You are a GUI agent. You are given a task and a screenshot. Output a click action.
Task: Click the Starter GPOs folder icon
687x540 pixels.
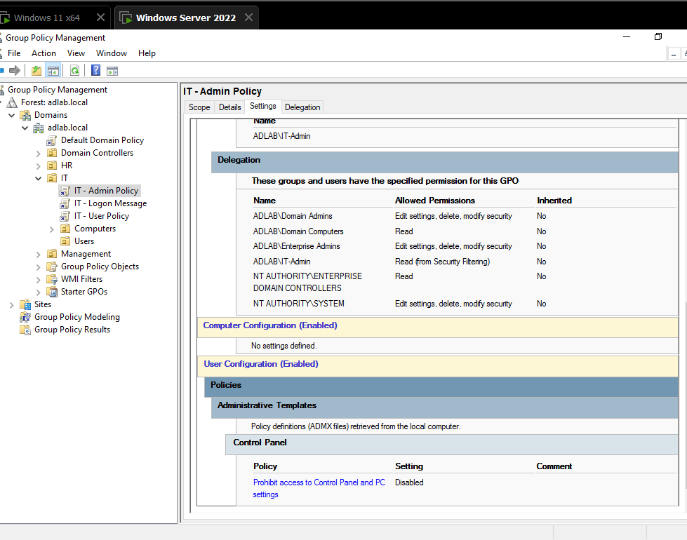pyautogui.click(x=52, y=292)
